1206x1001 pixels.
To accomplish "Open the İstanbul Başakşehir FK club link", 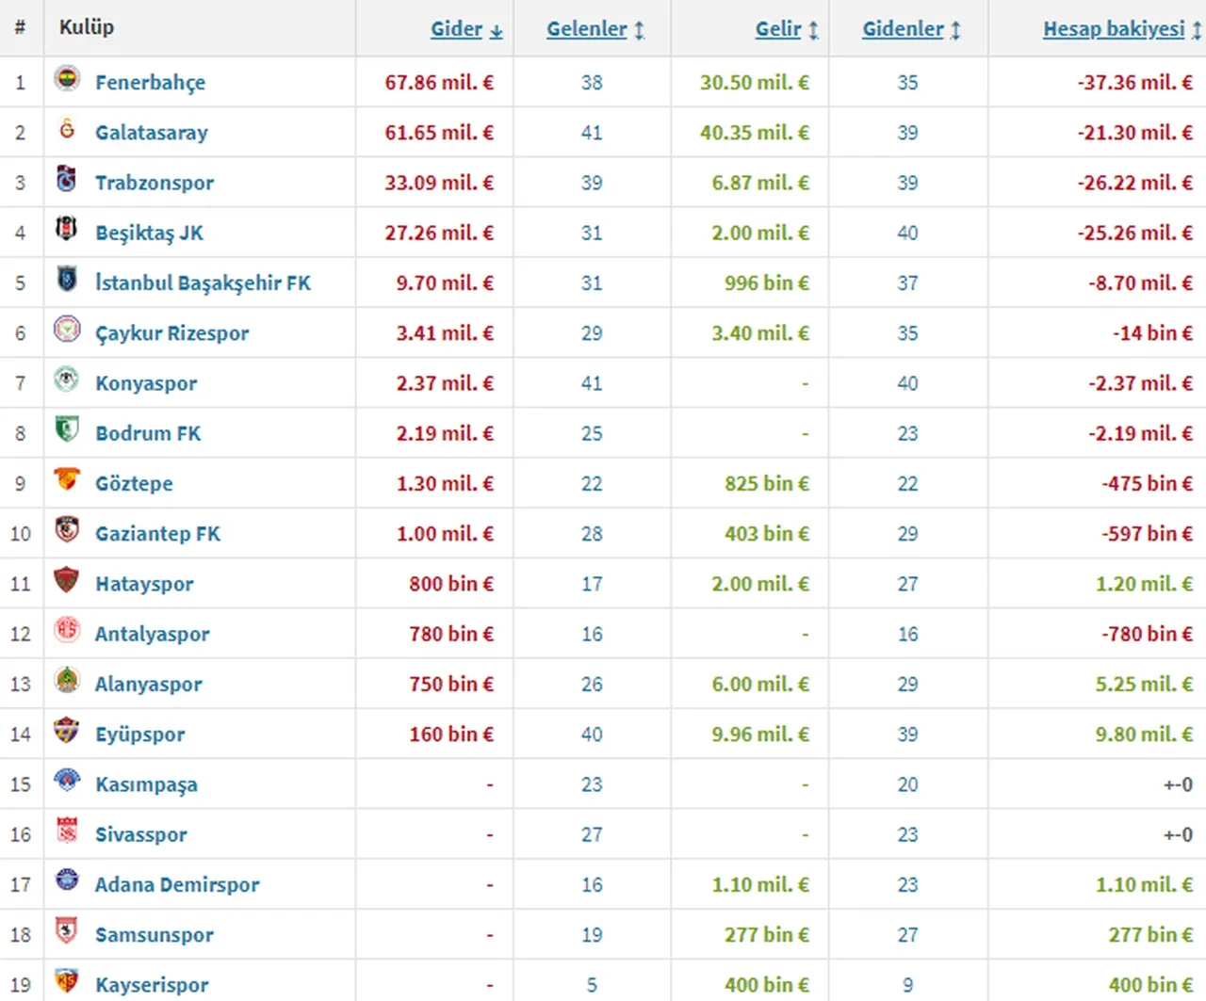I will pyautogui.click(x=203, y=283).
